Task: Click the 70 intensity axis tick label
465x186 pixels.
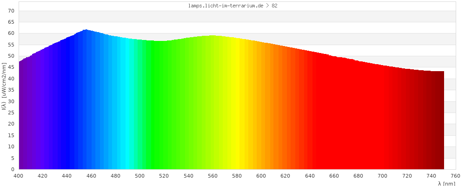Action: tap(12, 10)
